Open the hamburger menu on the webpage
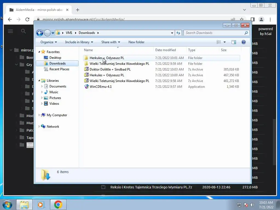The width and height of the screenshot is (280, 210). [x=10, y=31]
